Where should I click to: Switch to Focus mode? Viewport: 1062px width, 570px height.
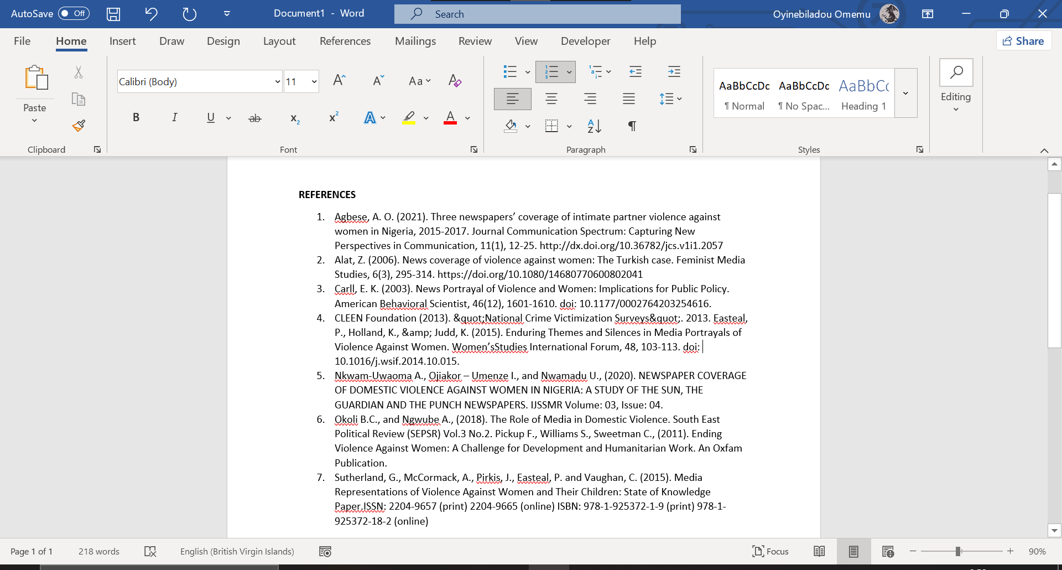(770, 551)
